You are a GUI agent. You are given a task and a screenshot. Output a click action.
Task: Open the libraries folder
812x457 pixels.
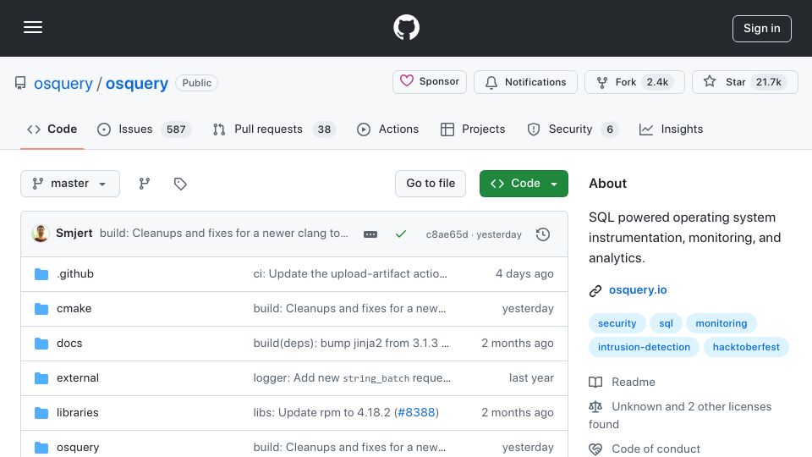point(78,412)
